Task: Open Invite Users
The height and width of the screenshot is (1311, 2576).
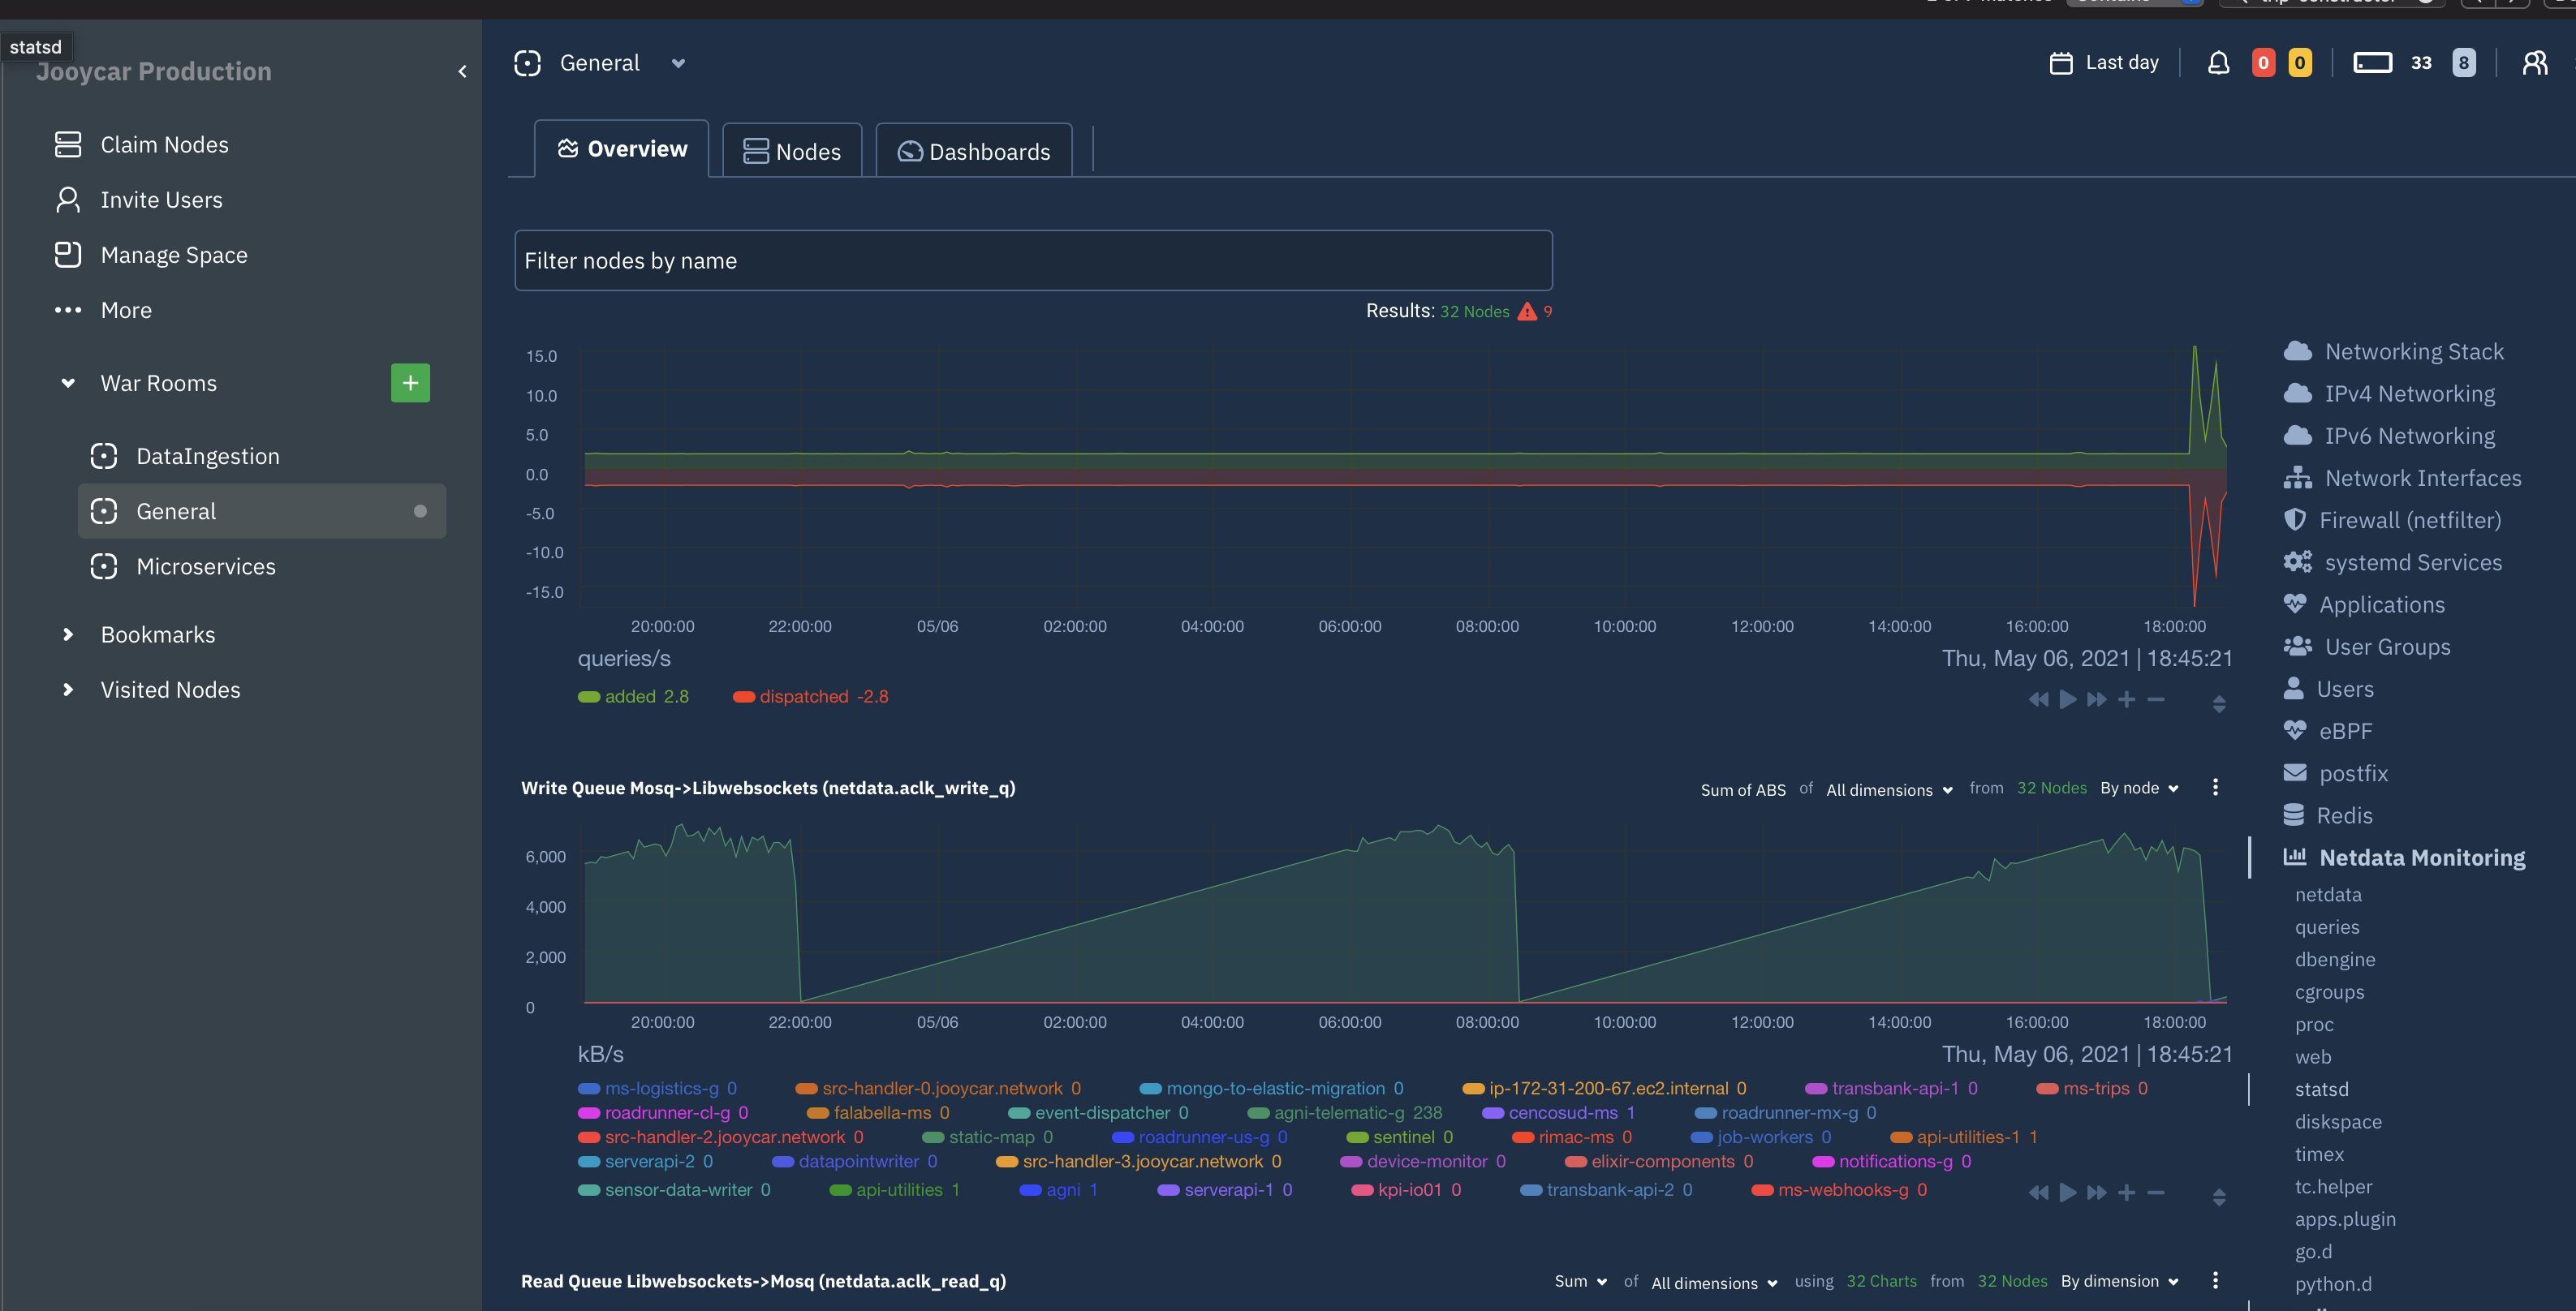Action: pos(160,199)
